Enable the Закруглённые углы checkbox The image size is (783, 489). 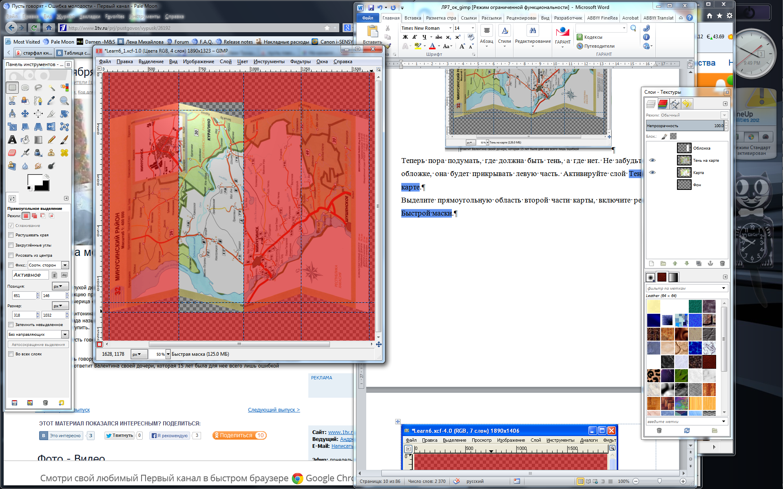(11, 245)
